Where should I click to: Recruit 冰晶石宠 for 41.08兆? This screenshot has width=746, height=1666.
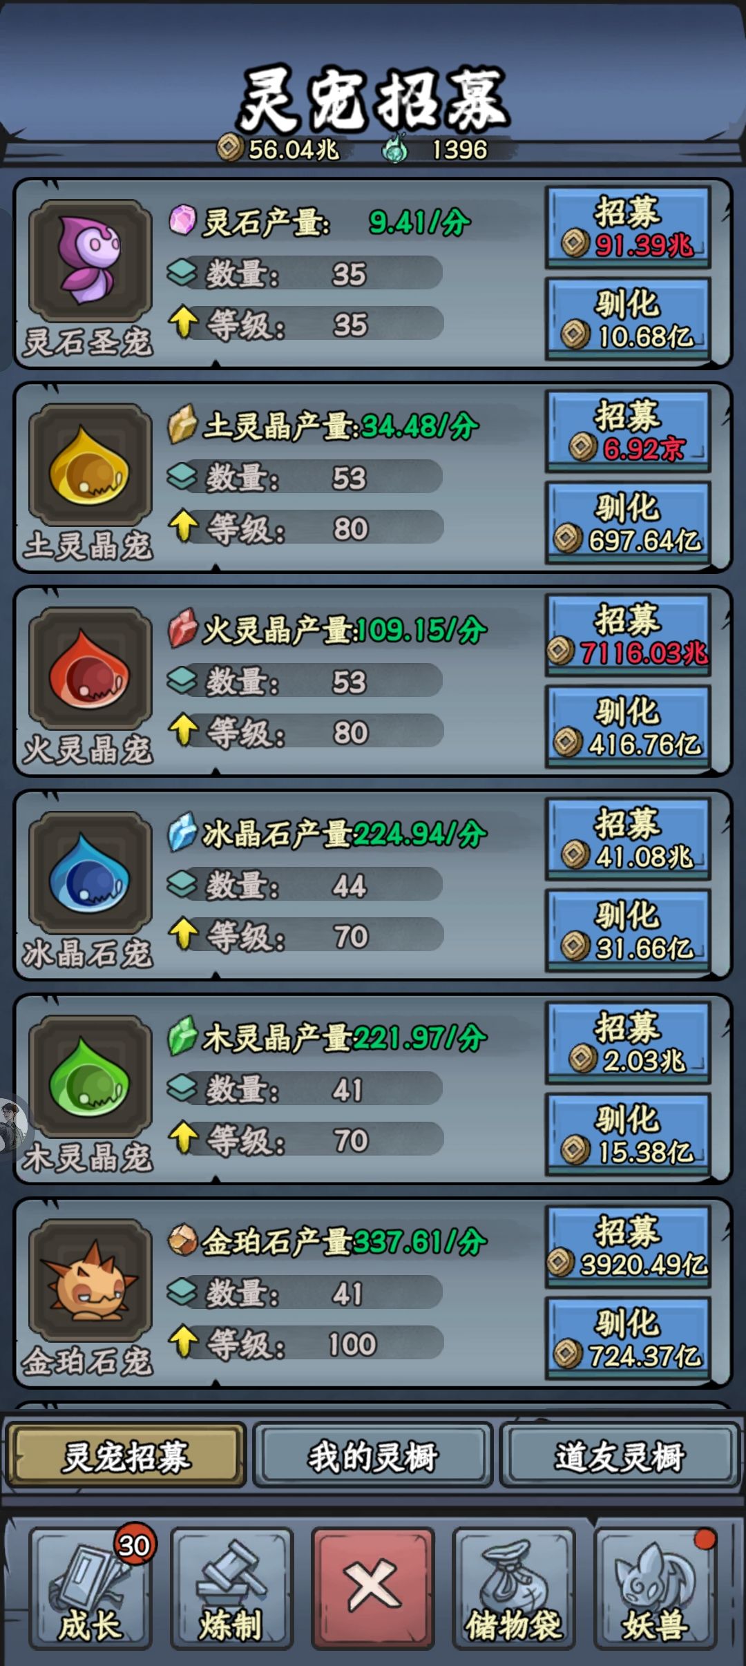coord(628,839)
